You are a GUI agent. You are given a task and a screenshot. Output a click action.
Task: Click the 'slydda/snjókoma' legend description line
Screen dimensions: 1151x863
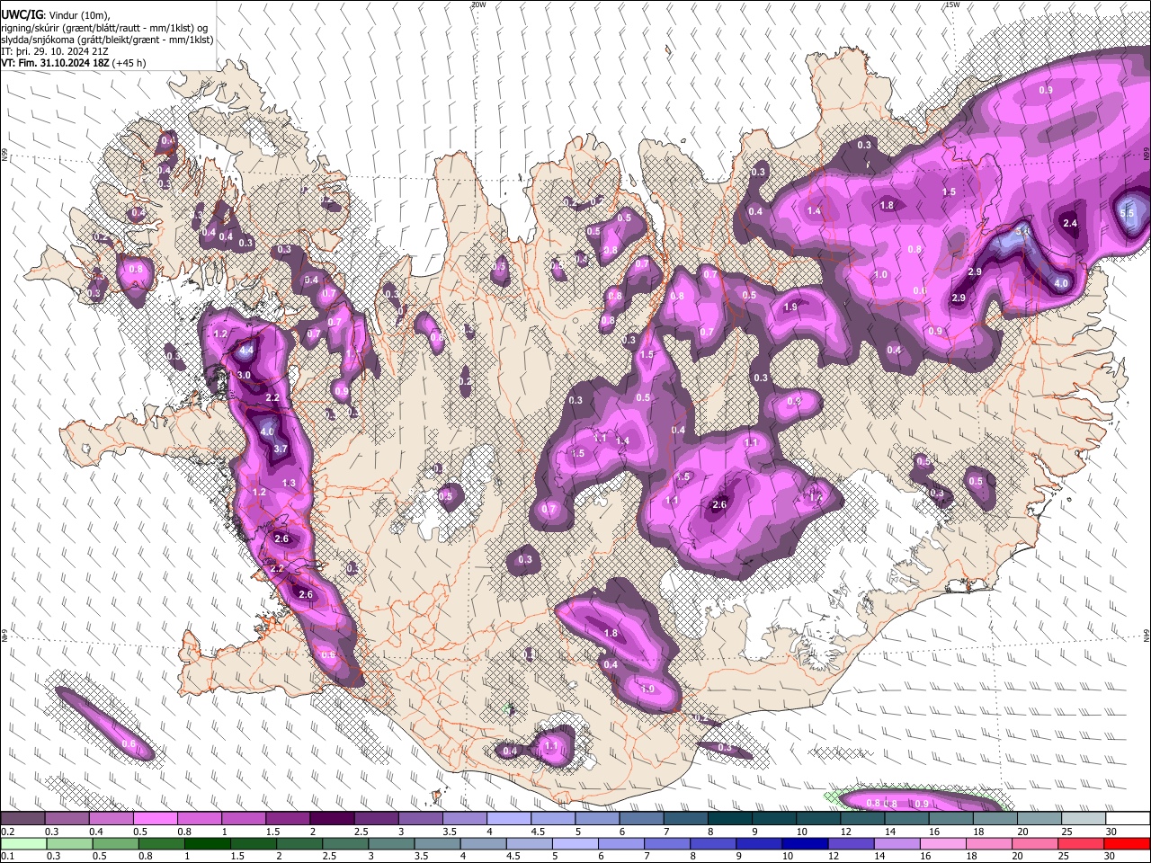pos(107,40)
